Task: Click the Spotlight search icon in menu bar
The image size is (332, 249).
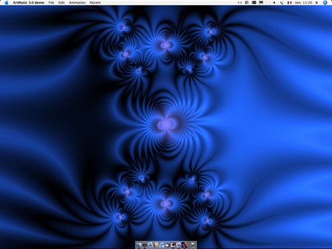Action: [x=325, y=3]
